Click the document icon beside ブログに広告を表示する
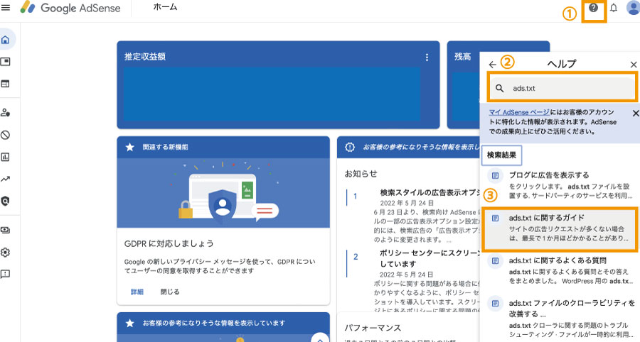 pyautogui.click(x=495, y=175)
